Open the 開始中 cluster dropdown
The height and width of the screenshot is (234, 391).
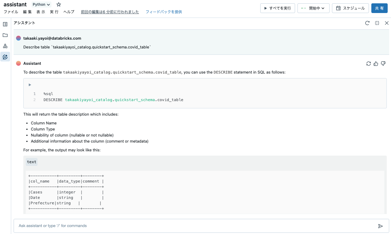pos(314,8)
